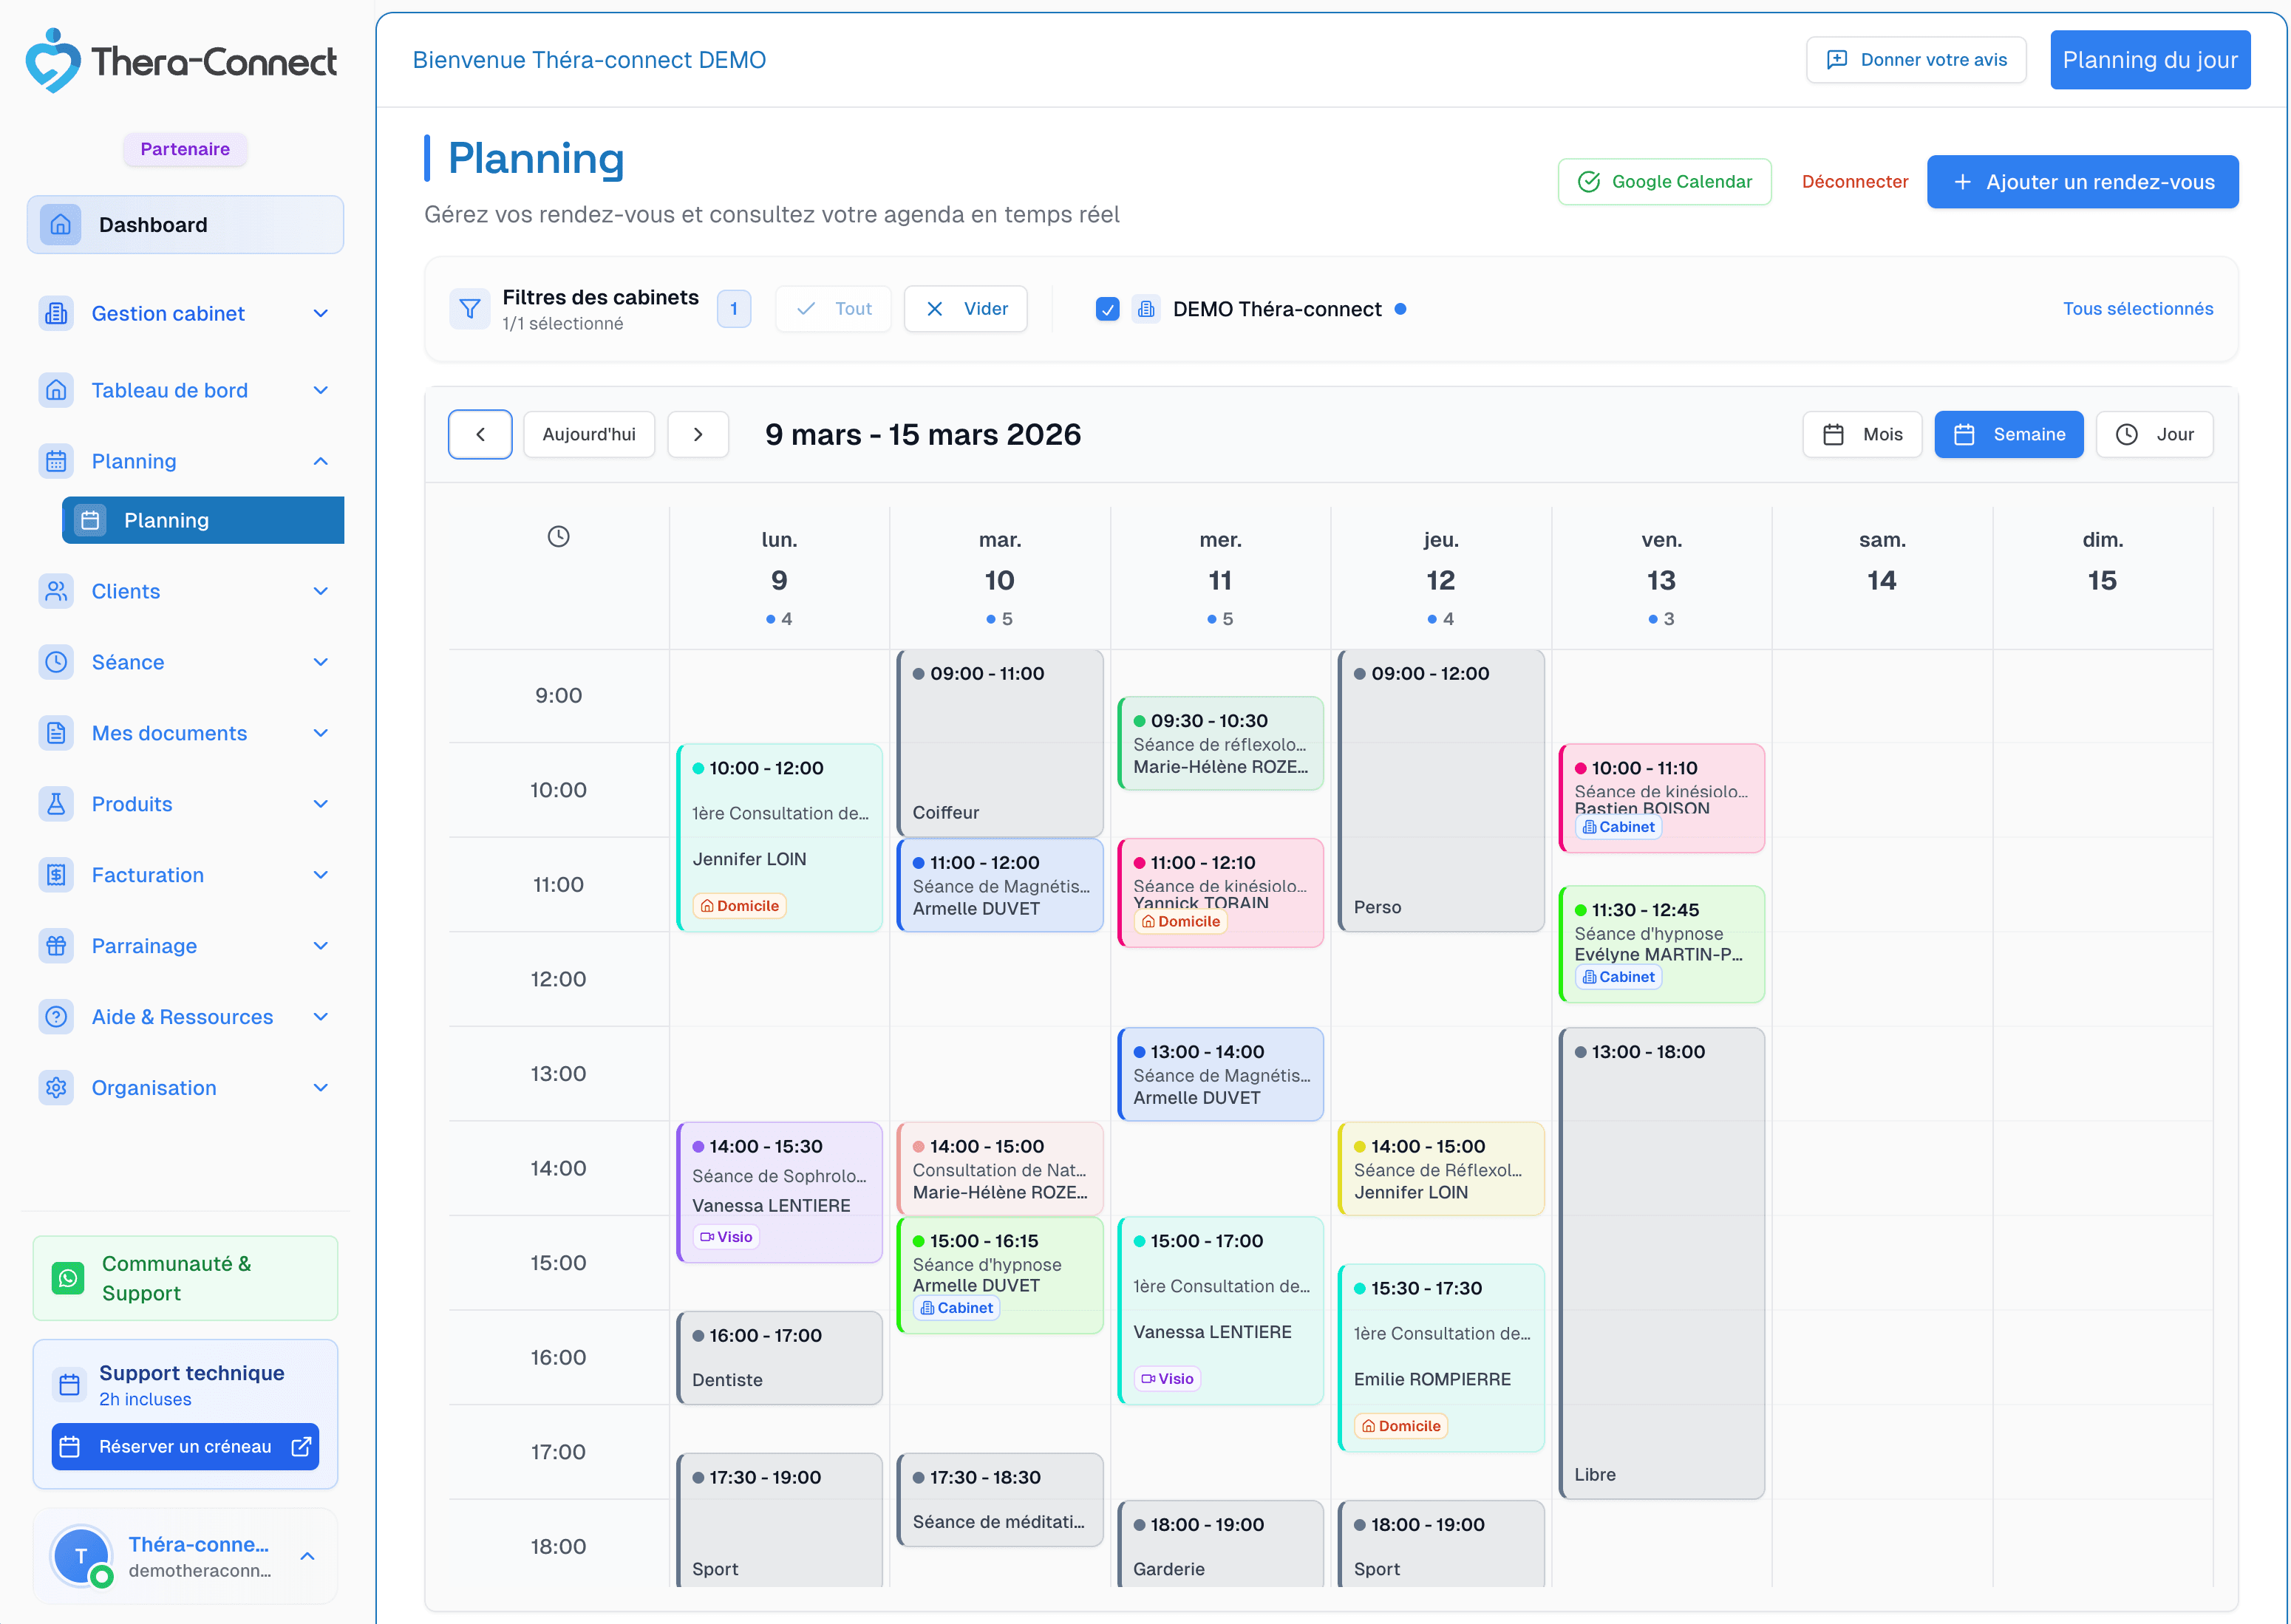Image resolution: width=2291 pixels, height=1624 pixels.
Task: Open the Planning sub-item in sidebar
Action: coord(203,520)
